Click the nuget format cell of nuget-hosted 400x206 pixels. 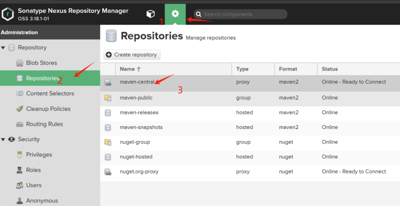(x=286, y=157)
